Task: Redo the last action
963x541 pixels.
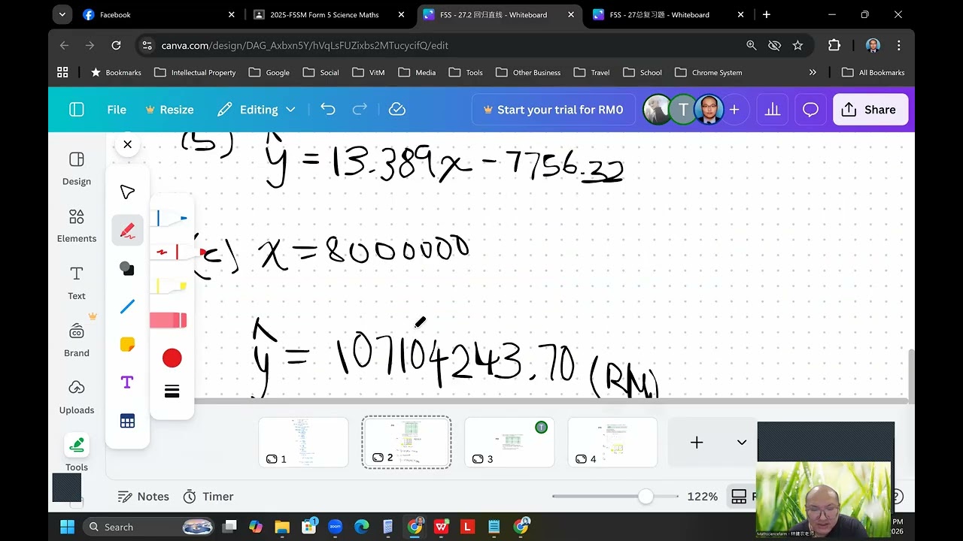Action: click(x=360, y=110)
